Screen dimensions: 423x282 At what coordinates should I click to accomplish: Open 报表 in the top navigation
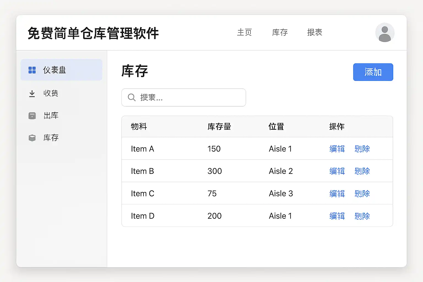[314, 32]
